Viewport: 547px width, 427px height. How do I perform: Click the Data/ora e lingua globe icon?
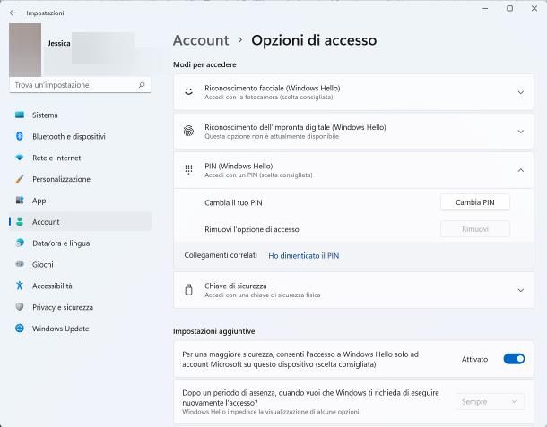(20, 243)
